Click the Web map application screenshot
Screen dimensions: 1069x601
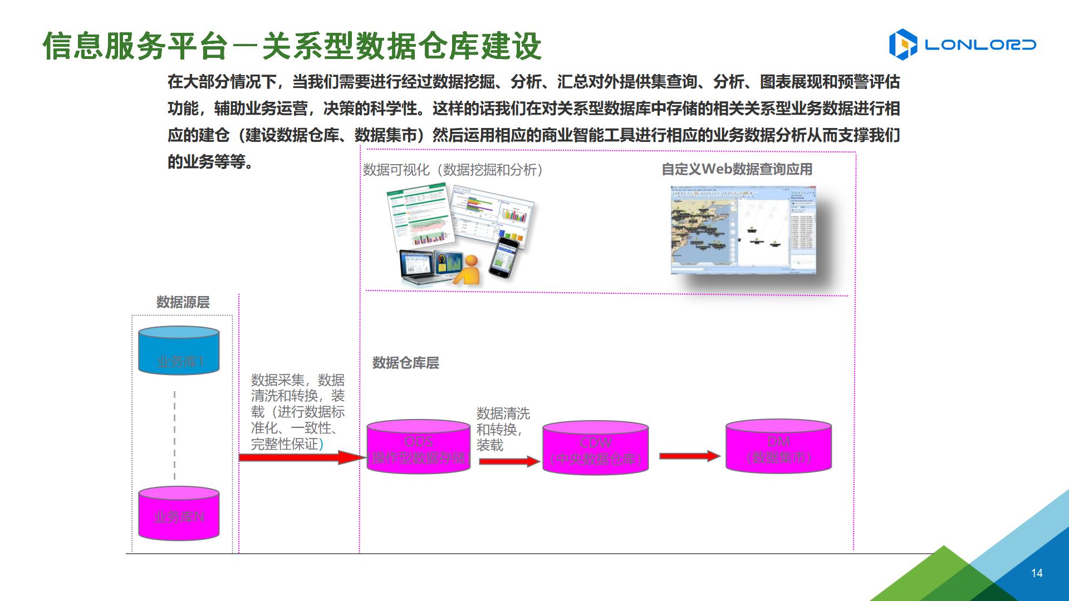pyautogui.click(x=743, y=230)
